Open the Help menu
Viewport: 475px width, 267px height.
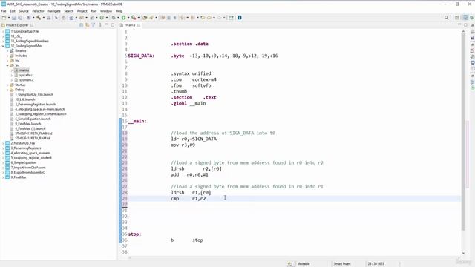(x=119, y=11)
